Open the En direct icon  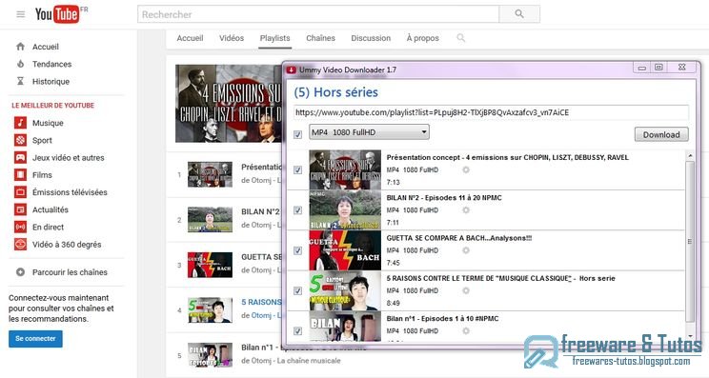point(20,228)
